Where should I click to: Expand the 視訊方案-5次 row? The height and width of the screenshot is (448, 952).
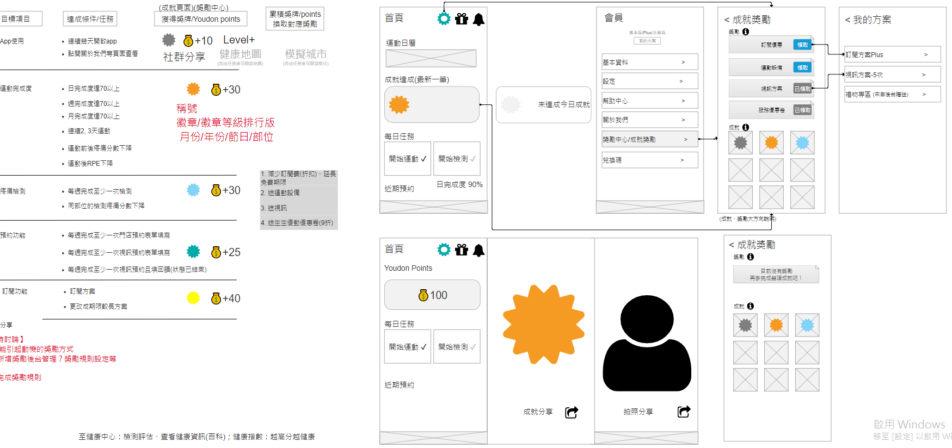point(892,74)
